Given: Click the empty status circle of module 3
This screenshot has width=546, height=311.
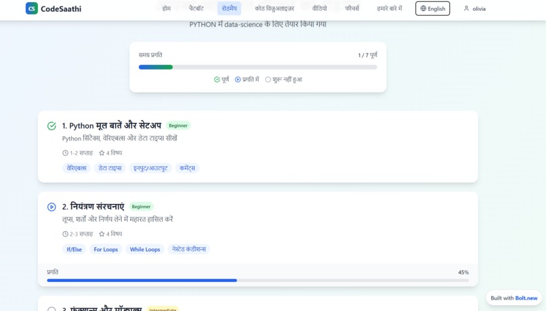Looking at the screenshot, I should tap(51, 309).
